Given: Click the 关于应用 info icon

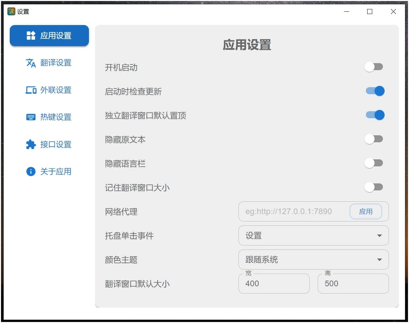Looking at the screenshot, I should click(x=31, y=172).
